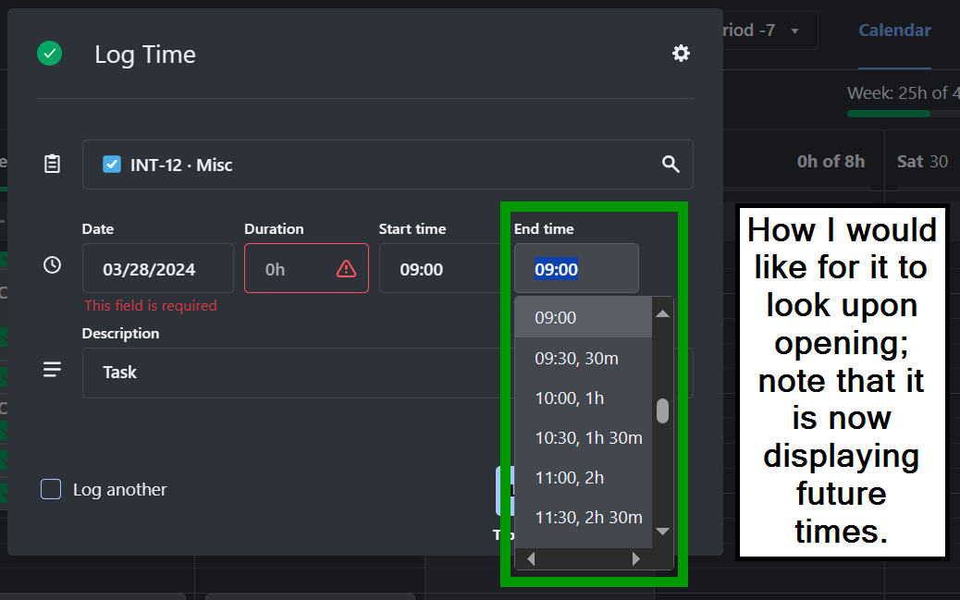Viewport: 960px width, 600px height.
Task: Click the Duration warning triangle icon
Action: pos(346,269)
